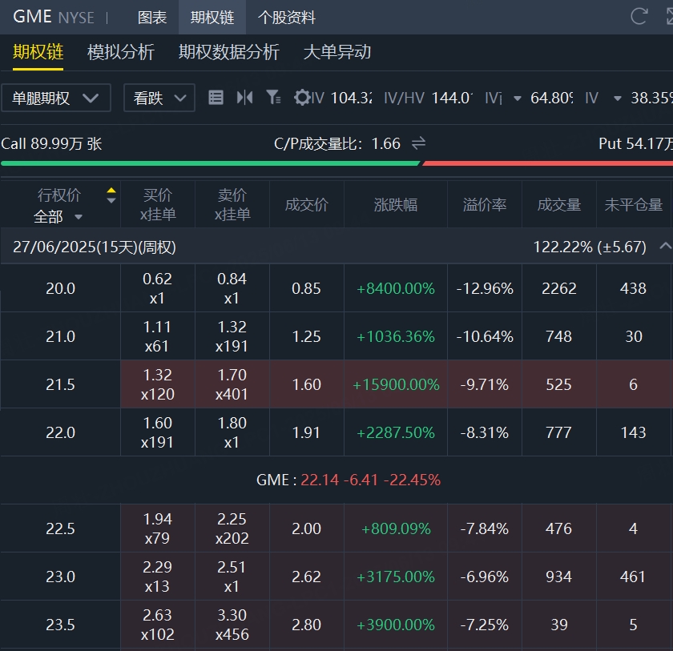Click the 2.25 x202 ask cell
The width and height of the screenshot is (673, 651).
[x=232, y=528]
